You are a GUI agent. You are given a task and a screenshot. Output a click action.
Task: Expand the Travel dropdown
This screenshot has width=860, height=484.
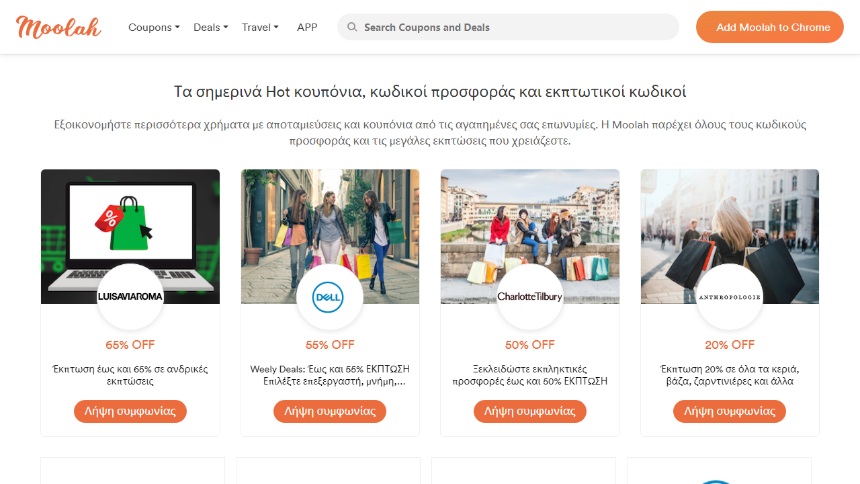click(260, 27)
